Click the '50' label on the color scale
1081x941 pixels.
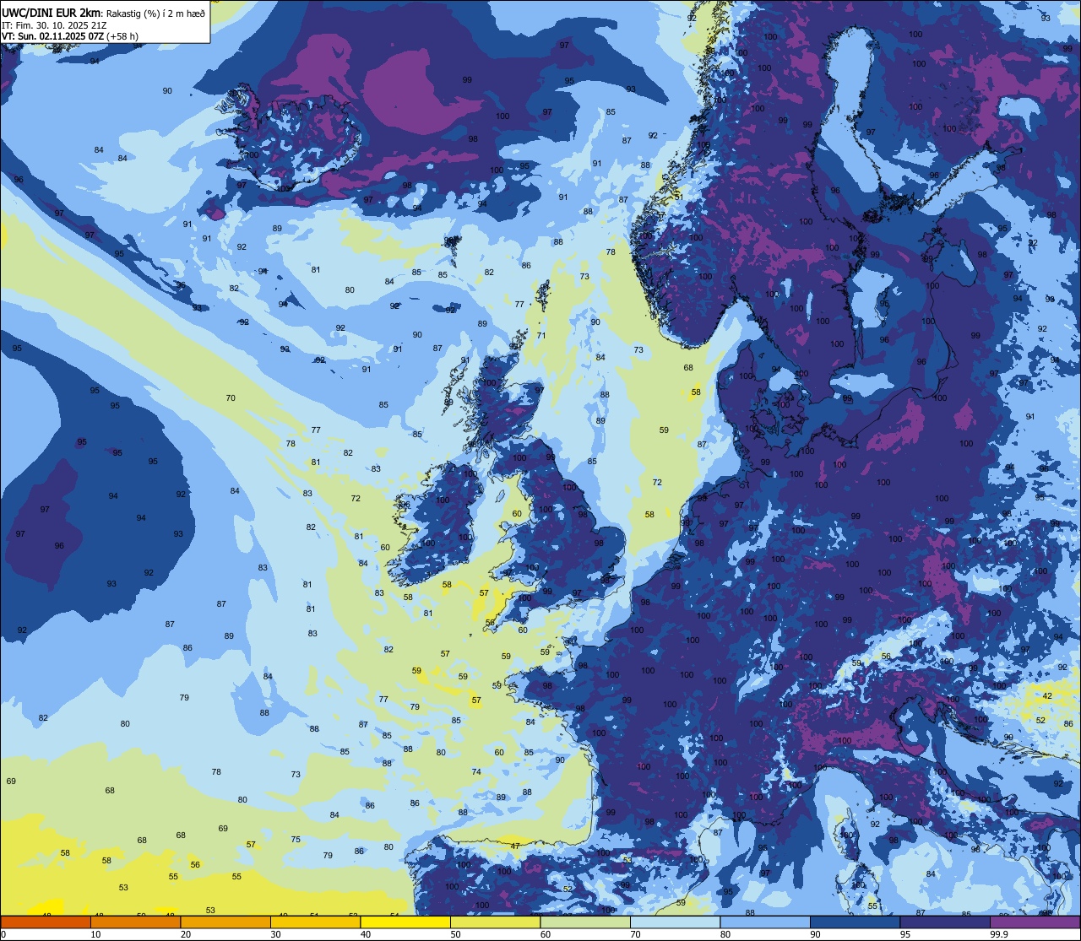tap(455, 934)
